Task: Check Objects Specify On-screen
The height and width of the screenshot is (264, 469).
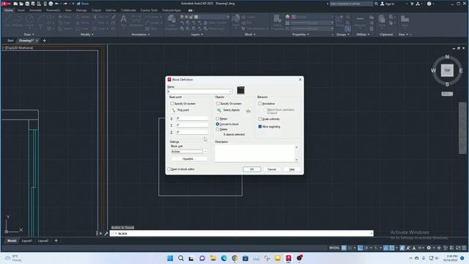Action: click(218, 103)
